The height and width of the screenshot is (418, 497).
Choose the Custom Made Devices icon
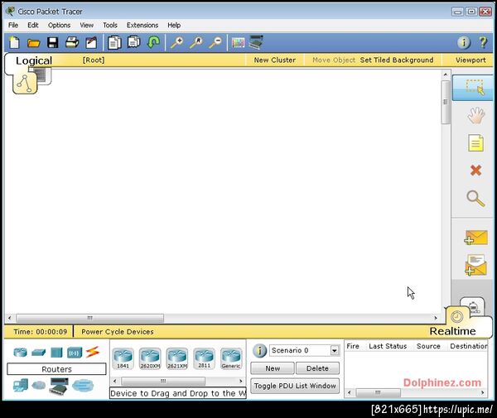59,386
